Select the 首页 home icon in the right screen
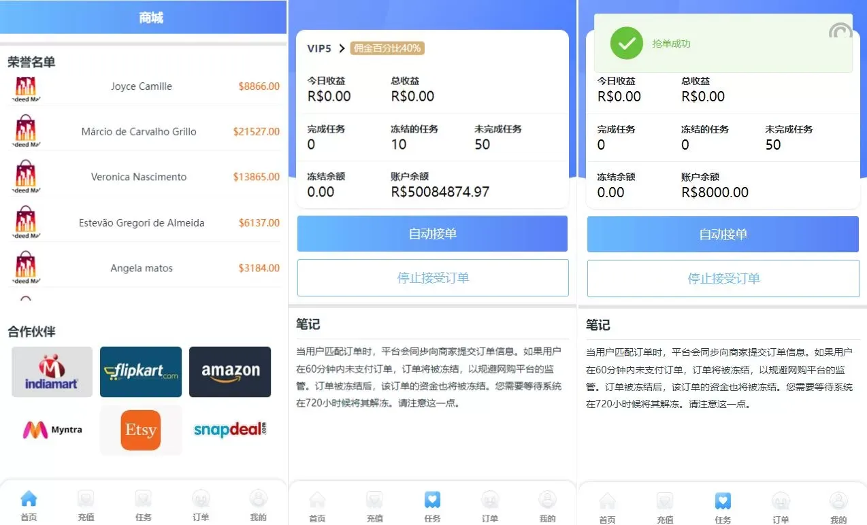This screenshot has width=867, height=525. click(x=607, y=502)
